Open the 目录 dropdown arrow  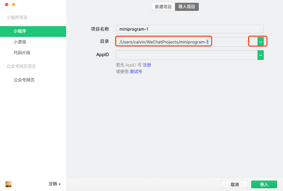(x=261, y=42)
